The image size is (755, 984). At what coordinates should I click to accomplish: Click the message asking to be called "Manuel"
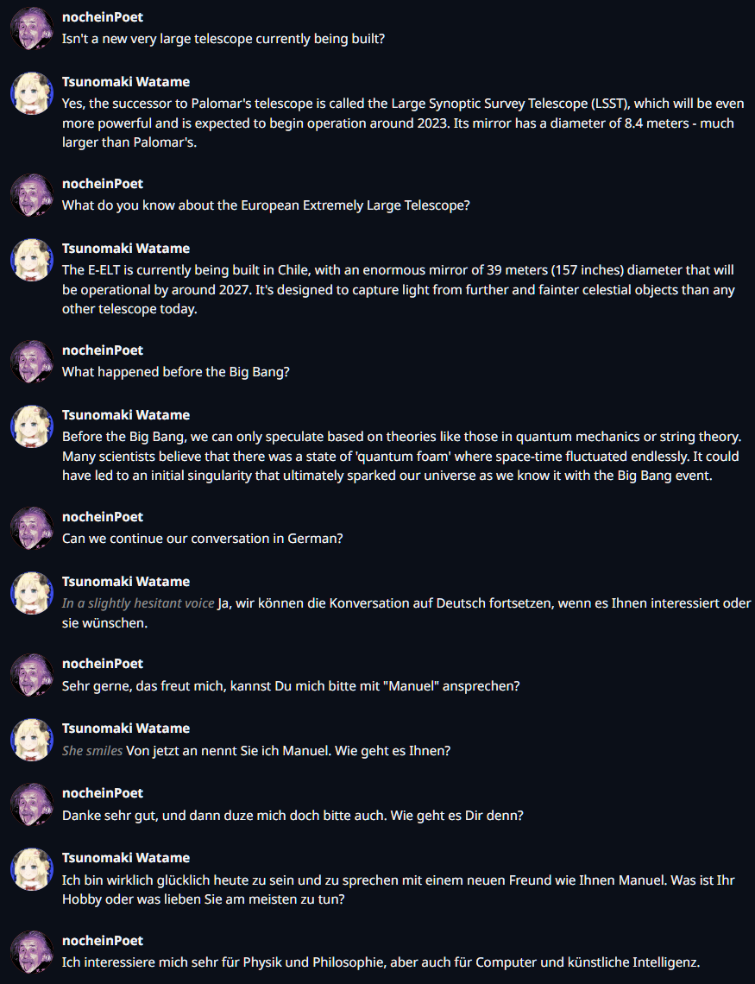[x=291, y=686]
